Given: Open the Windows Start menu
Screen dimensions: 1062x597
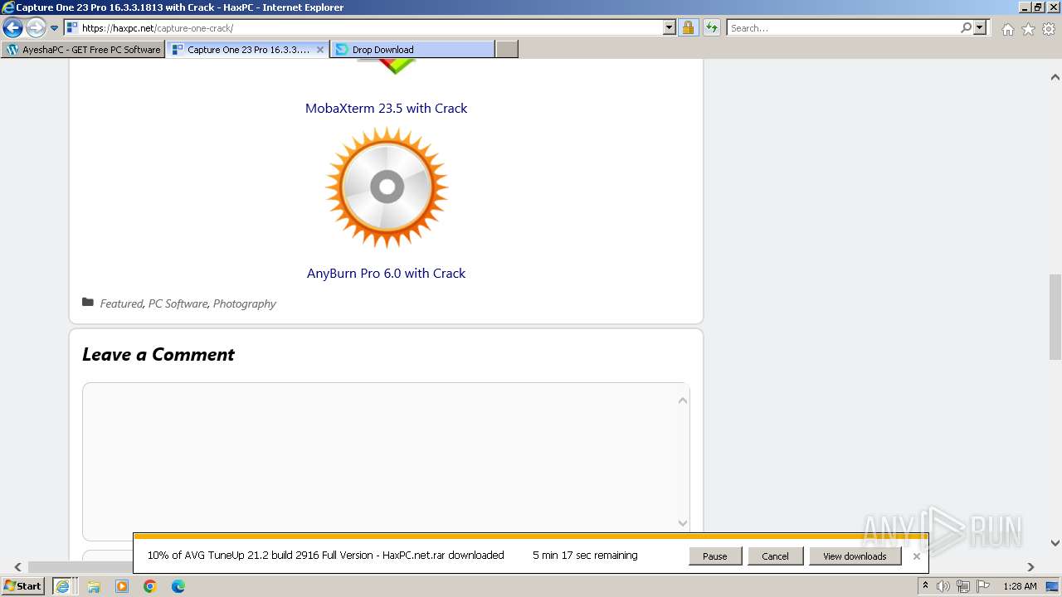Looking at the screenshot, I should click(x=23, y=585).
